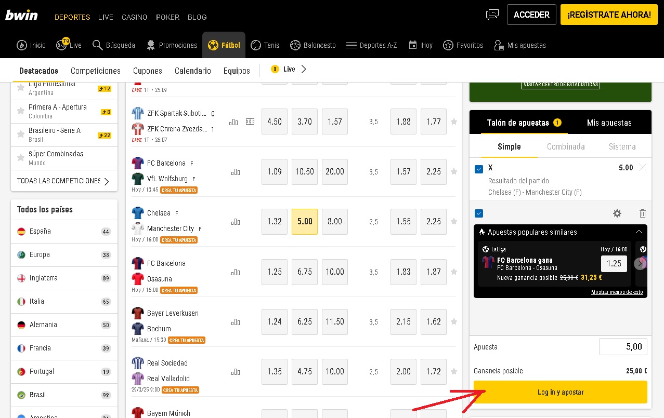Open Favoritos section

point(463,45)
